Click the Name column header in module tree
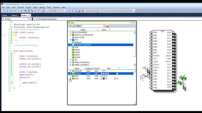The height and width of the screenshot is (113, 202). click(x=83, y=30)
